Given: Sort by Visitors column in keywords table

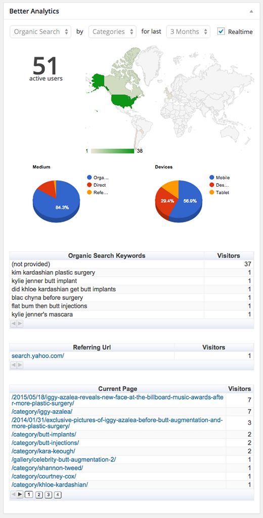Looking at the screenshot, I should click(229, 255).
